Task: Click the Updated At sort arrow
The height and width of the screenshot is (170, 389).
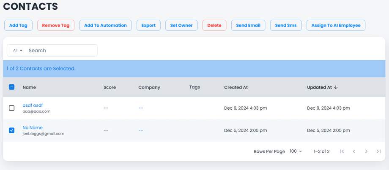Action: click(336, 87)
